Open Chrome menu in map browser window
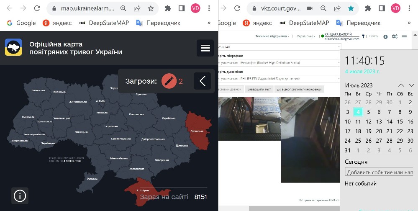This screenshot has width=418, height=211. tap(209, 8)
